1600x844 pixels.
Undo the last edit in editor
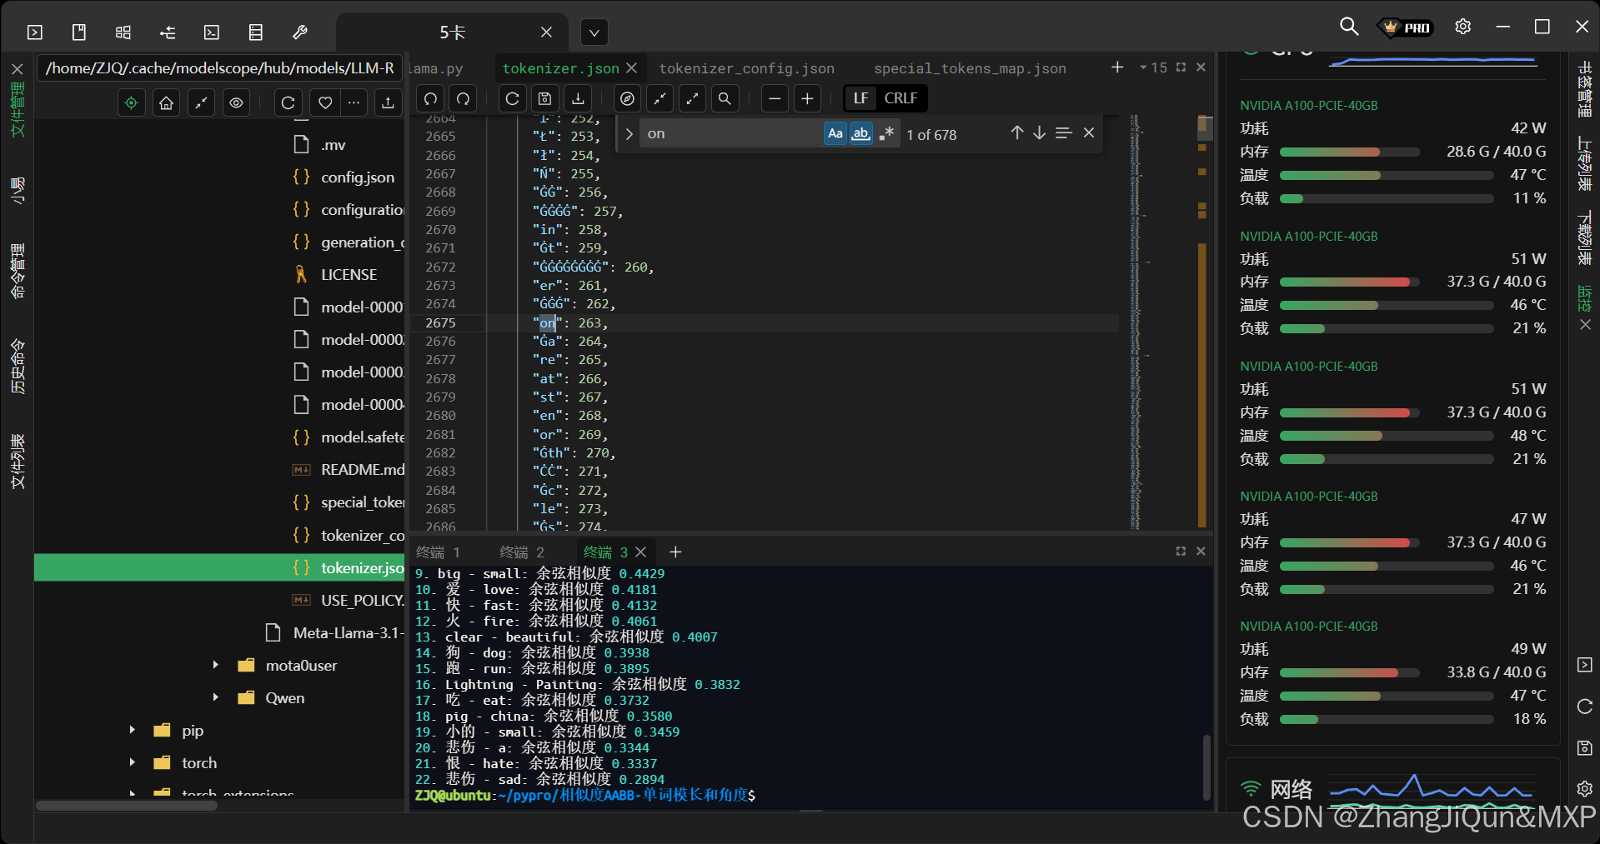430,98
